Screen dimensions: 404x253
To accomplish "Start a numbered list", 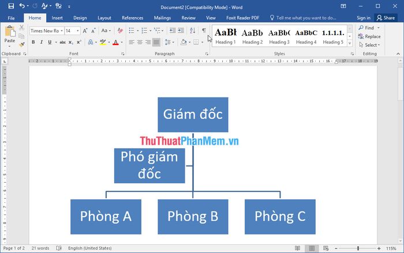I will click(x=144, y=31).
